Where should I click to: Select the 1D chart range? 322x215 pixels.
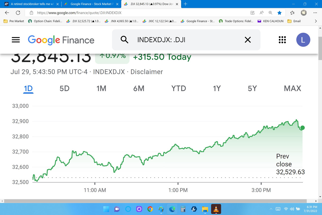(x=28, y=88)
